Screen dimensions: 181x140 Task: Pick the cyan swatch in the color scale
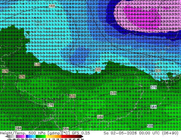coord(35,137)
